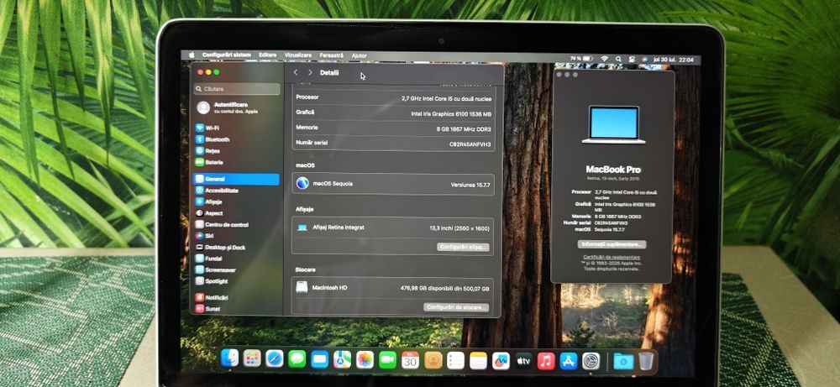Open Wi-Fi status in menu bar

pyautogui.click(x=604, y=59)
